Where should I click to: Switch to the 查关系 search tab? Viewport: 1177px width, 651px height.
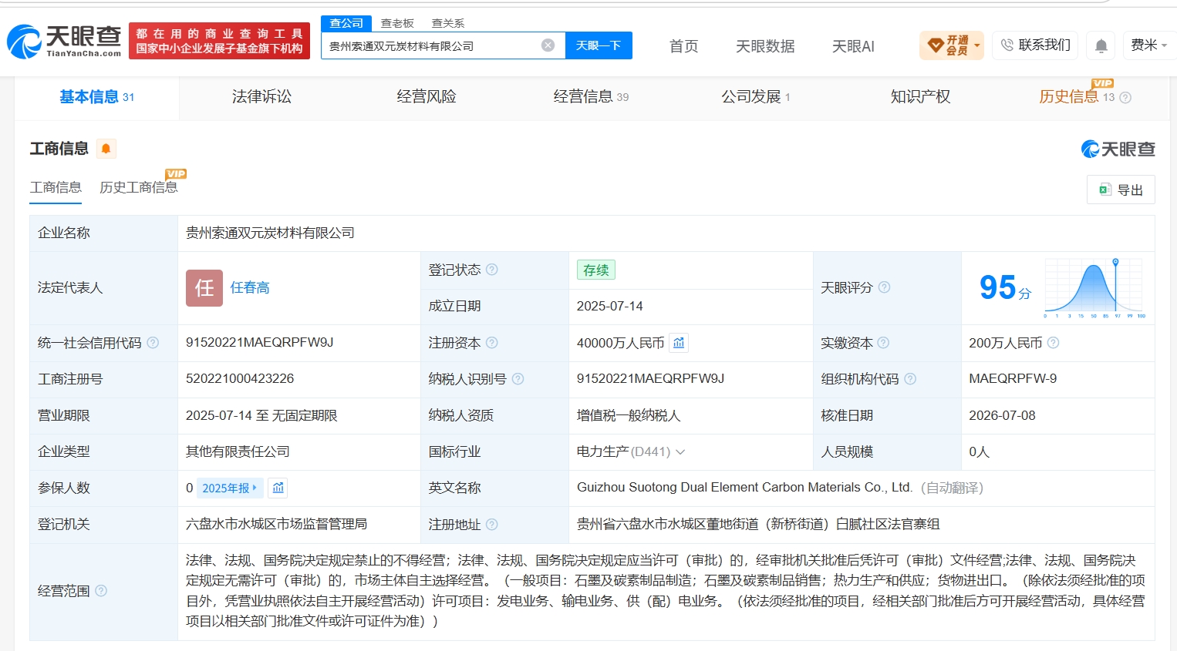(447, 23)
